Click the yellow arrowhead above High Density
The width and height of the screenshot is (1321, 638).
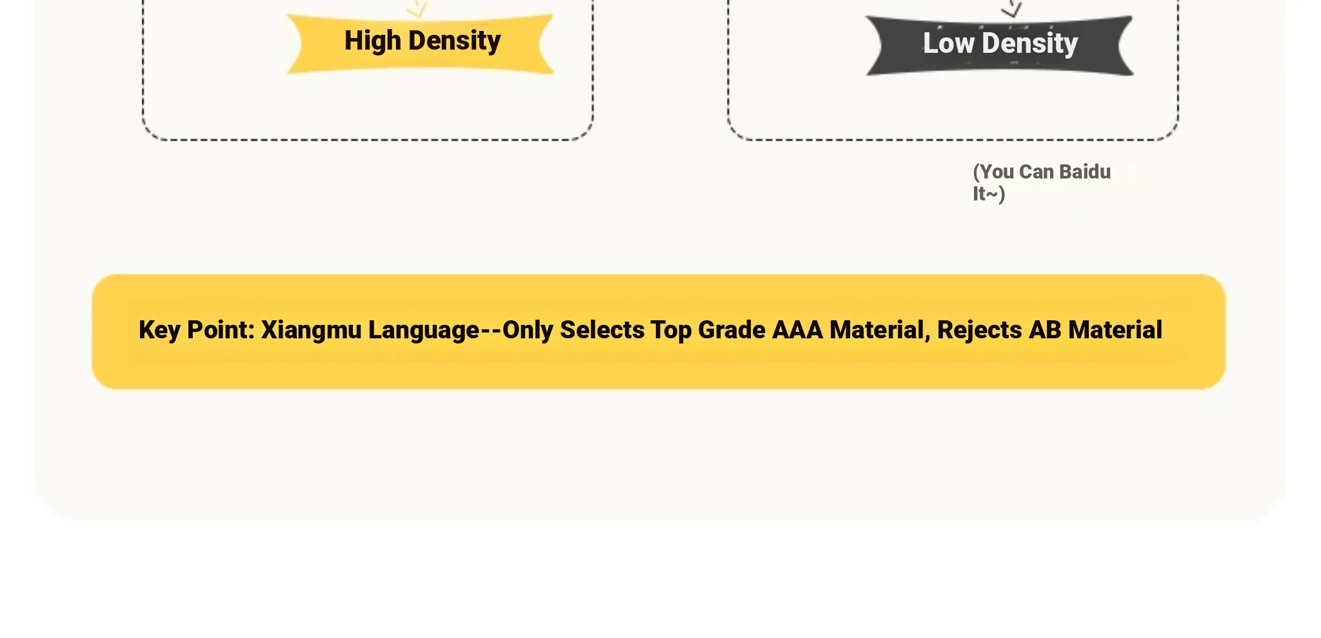click(x=417, y=9)
